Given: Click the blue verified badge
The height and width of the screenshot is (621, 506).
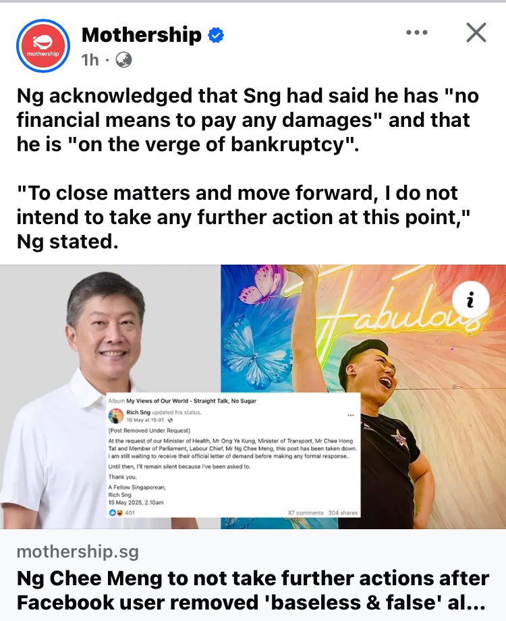Looking at the screenshot, I should point(216,35).
